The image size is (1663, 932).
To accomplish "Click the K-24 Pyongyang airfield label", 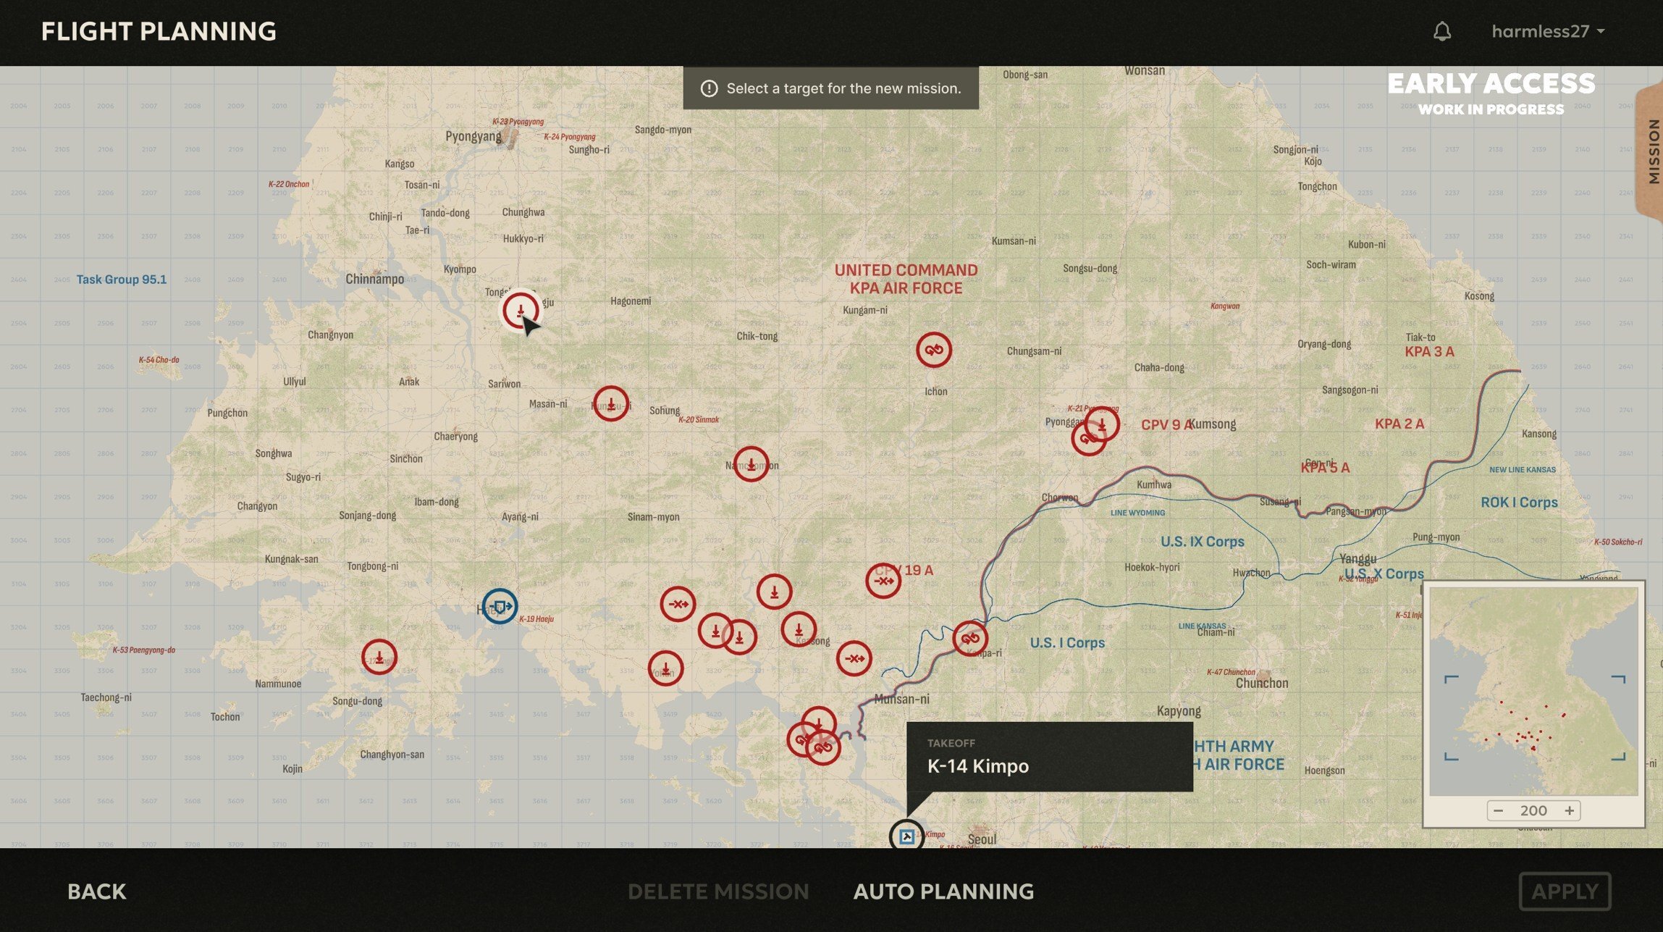I will pyautogui.click(x=570, y=136).
